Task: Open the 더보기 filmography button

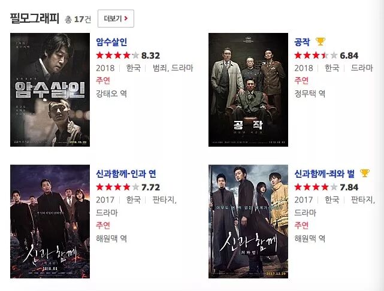Action: [116, 19]
